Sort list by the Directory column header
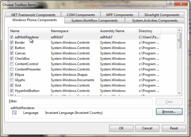 click(149, 31)
